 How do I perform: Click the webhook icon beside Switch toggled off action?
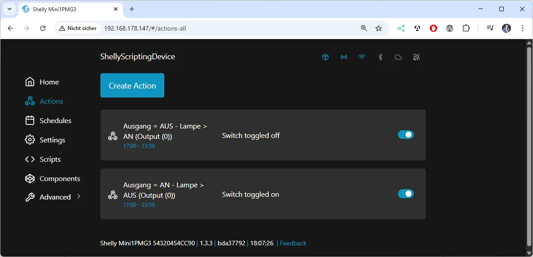click(x=113, y=136)
